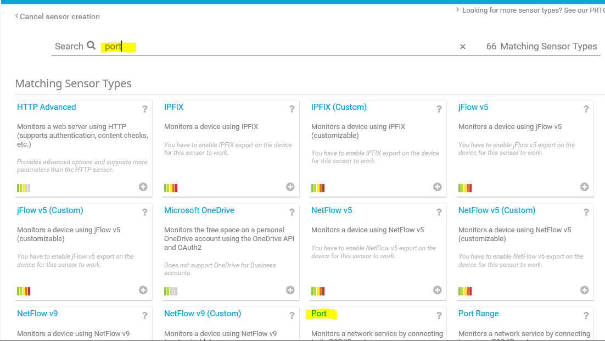Viewport: 605px width, 341px height.
Task: Open help for HTTP Advanced sensor
Action: (x=145, y=109)
